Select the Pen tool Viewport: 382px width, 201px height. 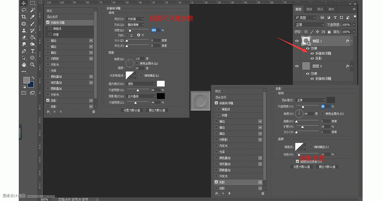coord(24,51)
